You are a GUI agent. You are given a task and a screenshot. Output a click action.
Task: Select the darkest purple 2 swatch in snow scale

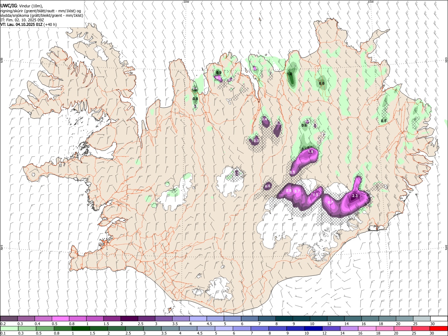click(129, 318)
